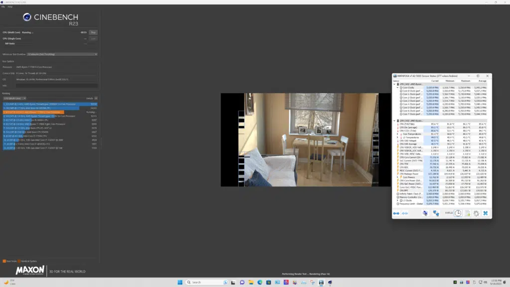Click HWiNFO save report log icon
Screen dimensions: 510x287
click(467, 213)
